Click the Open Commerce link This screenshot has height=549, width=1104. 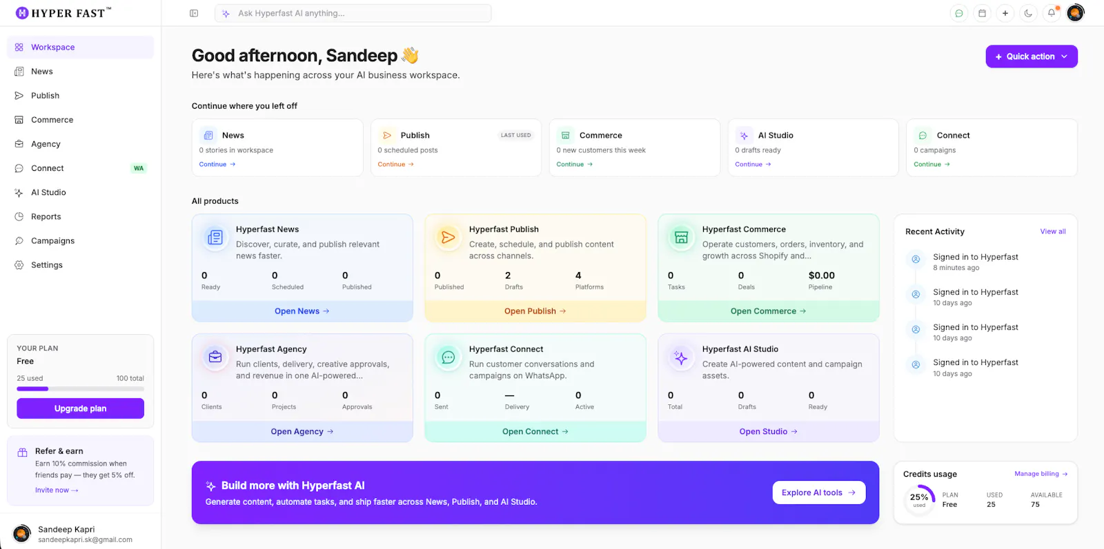(769, 311)
